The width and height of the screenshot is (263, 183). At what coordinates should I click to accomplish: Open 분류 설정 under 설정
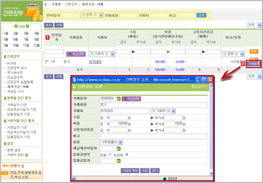pos(14,150)
